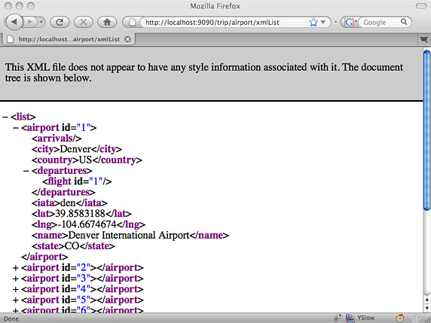Open the back/forward history dropdown arrow
This screenshot has width=431, height=323.
(x=41, y=22)
